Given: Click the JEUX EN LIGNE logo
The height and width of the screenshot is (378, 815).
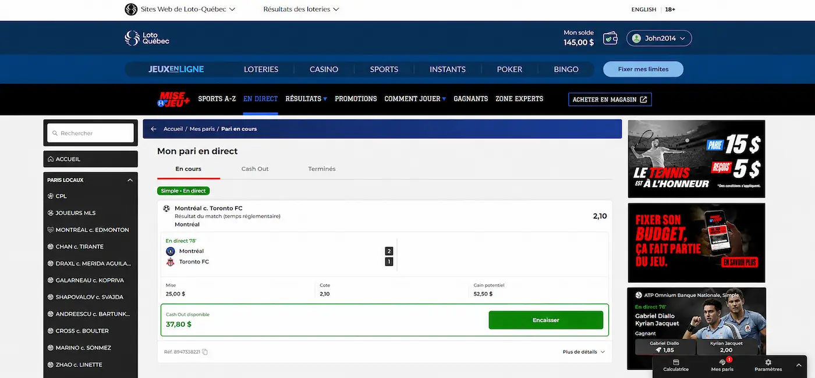Looking at the screenshot, I should [176, 69].
